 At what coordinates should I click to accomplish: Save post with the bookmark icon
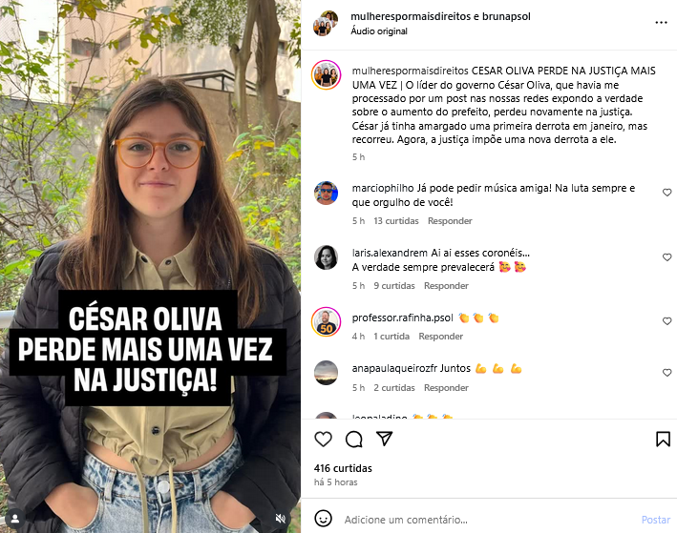click(x=663, y=439)
